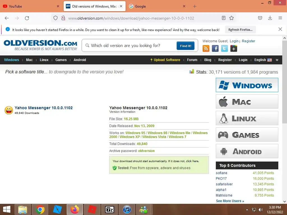Viewport: 287px width, 215px height.
Task: Click Register in the nav bar
Action: [225, 60]
